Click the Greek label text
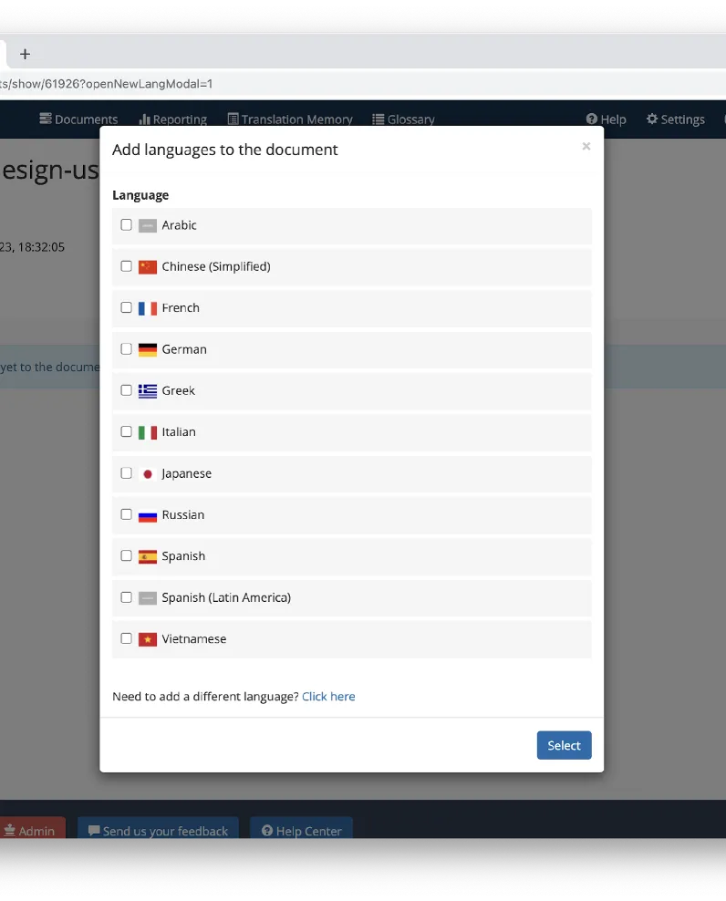This screenshot has width=726, height=901. [178, 390]
